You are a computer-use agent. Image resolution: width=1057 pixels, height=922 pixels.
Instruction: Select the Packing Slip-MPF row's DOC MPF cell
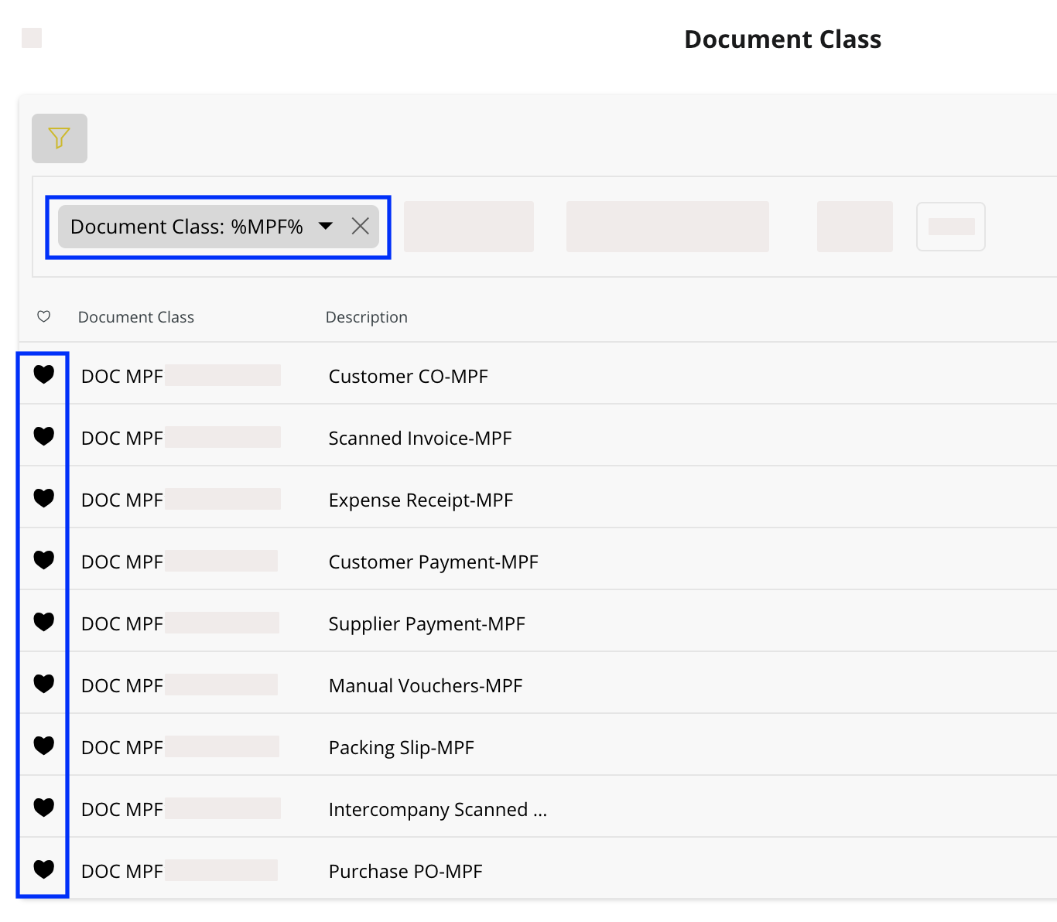coord(122,748)
